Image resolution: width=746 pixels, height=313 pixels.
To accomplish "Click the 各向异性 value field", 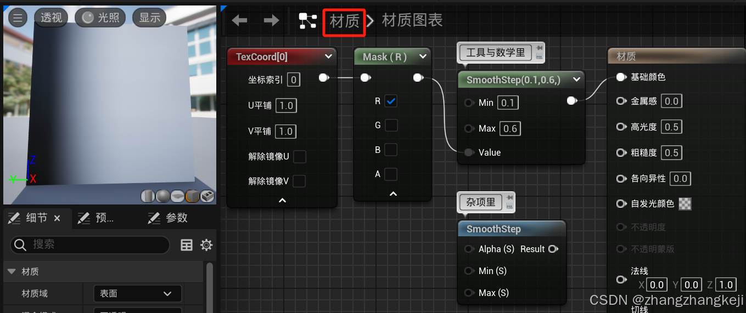I will [680, 179].
